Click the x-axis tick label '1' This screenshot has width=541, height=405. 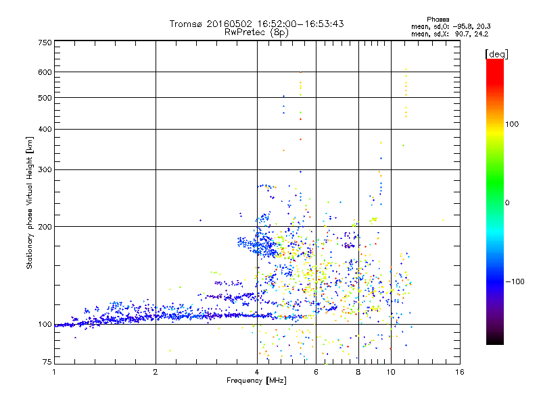pos(54,372)
